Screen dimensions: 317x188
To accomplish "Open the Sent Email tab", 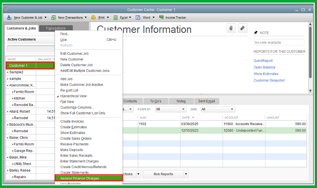I will click(x=206, y=101).
